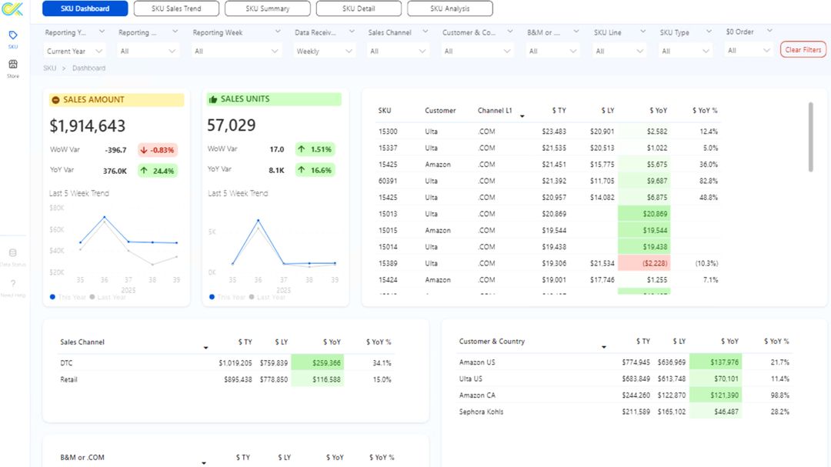Open the SKU Analysis tab
831x467 pixels.
[450, 8]
